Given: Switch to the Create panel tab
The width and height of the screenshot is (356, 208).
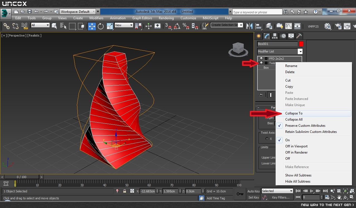Looking at the screenshot, I should 259,36.
